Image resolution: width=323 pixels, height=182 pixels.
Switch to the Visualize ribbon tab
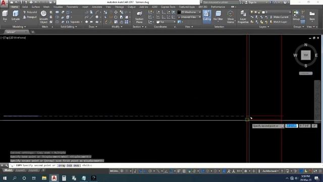pyautogui.click(x=58, y=7)
